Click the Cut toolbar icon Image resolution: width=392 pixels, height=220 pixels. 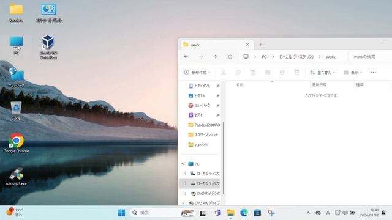pos(224,73)
